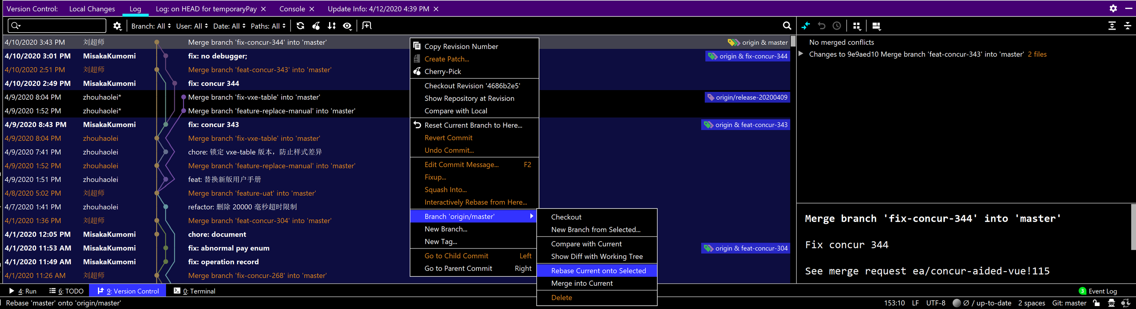This screenshot has height=309, width=1136.
Task: Click the Cherry-pick toolbar icon
Action: pyautogui.click(x=316, y=26)
